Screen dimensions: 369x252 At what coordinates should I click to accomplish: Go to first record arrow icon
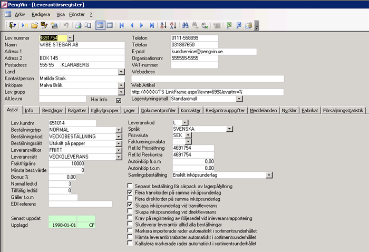tap(122, 25)
